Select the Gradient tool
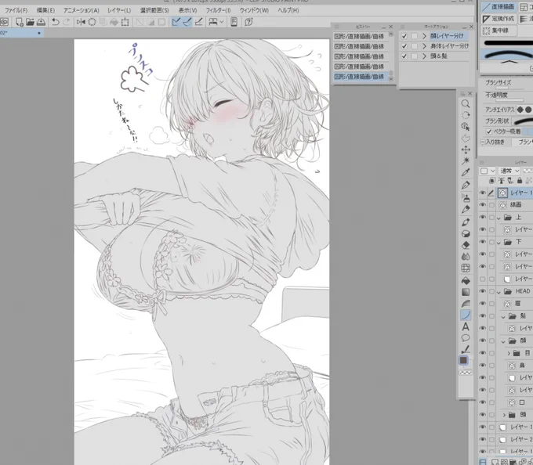 [x=466, y=292]
